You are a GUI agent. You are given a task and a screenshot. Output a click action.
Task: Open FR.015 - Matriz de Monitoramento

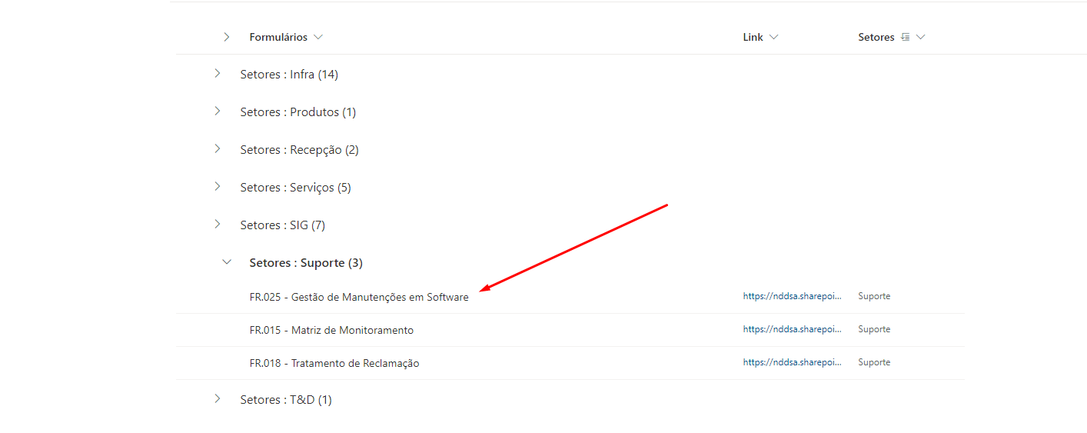(x=331, y=330)
